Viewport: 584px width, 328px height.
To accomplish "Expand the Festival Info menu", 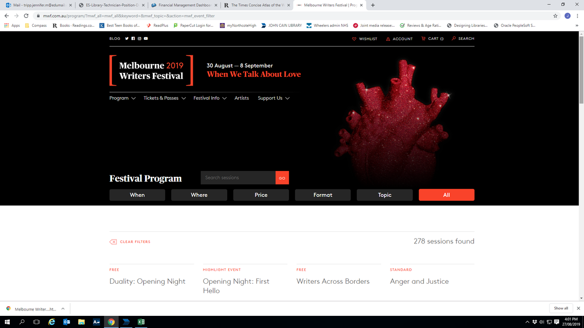I will tap(210, 98).
